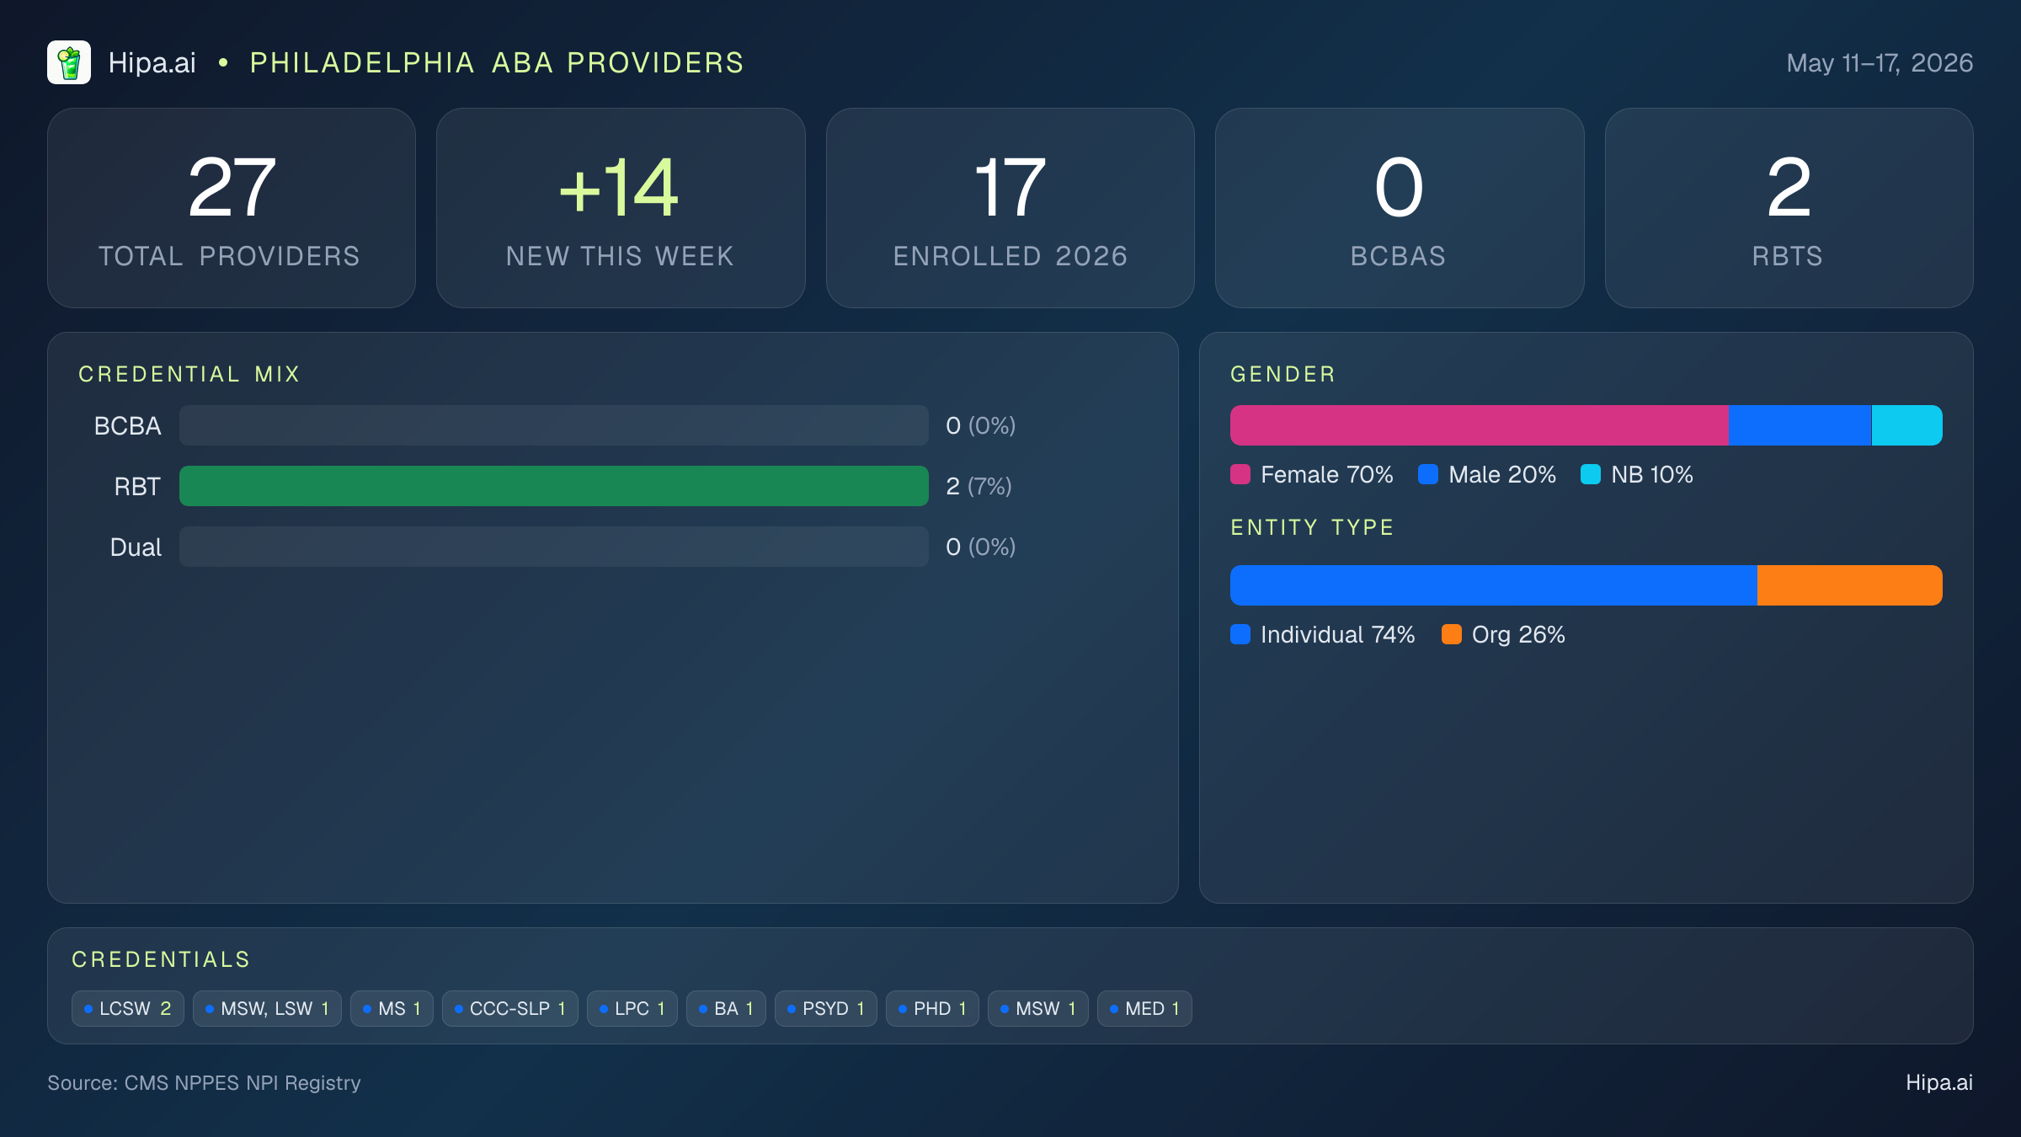This screenshot has height=1137, width=2021.
Task: Select the MSW, LSW 1 credential chip
Action: click(x=267, y=1008)
